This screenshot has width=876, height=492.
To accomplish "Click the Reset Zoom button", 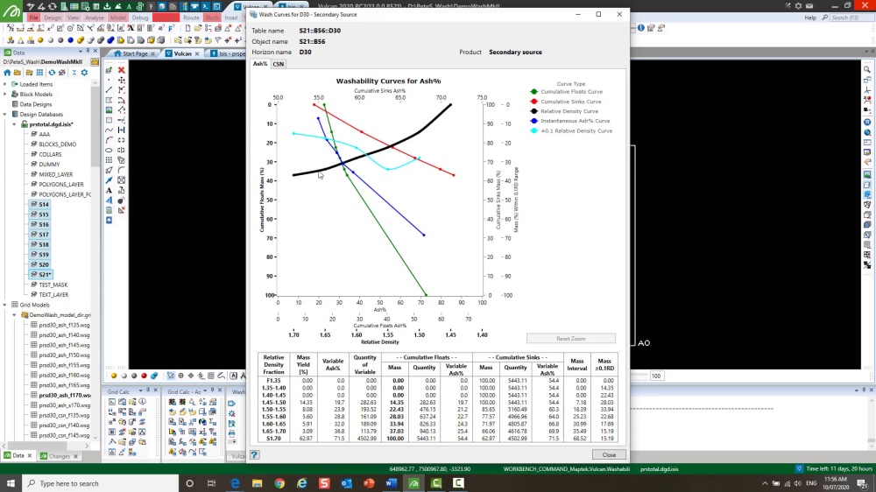I will tap(570, 339).
